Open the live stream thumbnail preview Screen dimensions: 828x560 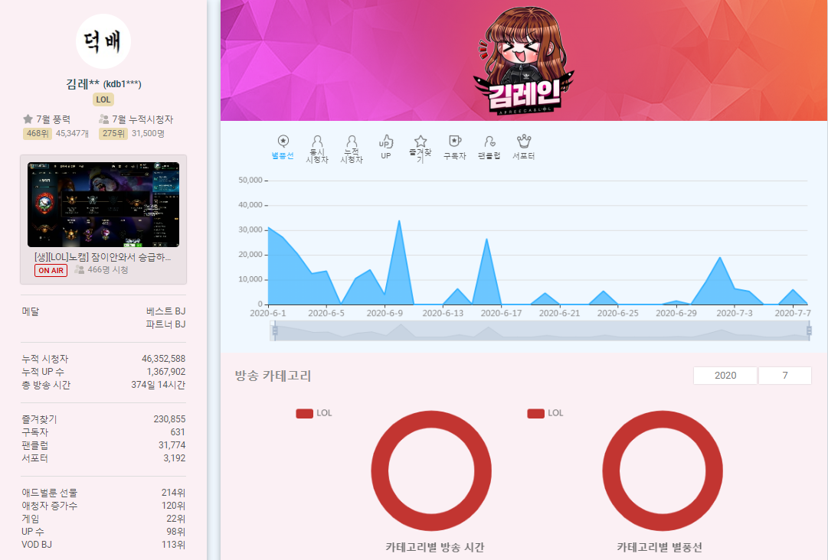[103, 204]
